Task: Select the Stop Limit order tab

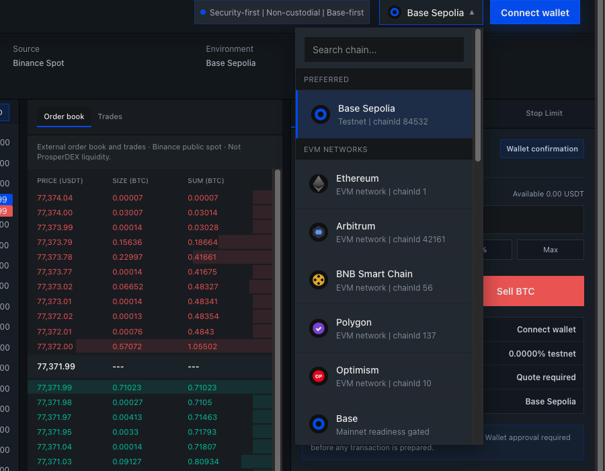Action: point(544,113)
